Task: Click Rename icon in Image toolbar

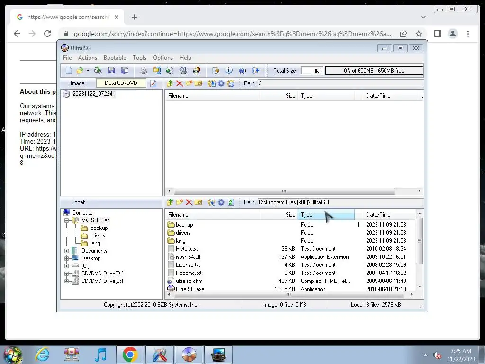Action: pos(198,83)
